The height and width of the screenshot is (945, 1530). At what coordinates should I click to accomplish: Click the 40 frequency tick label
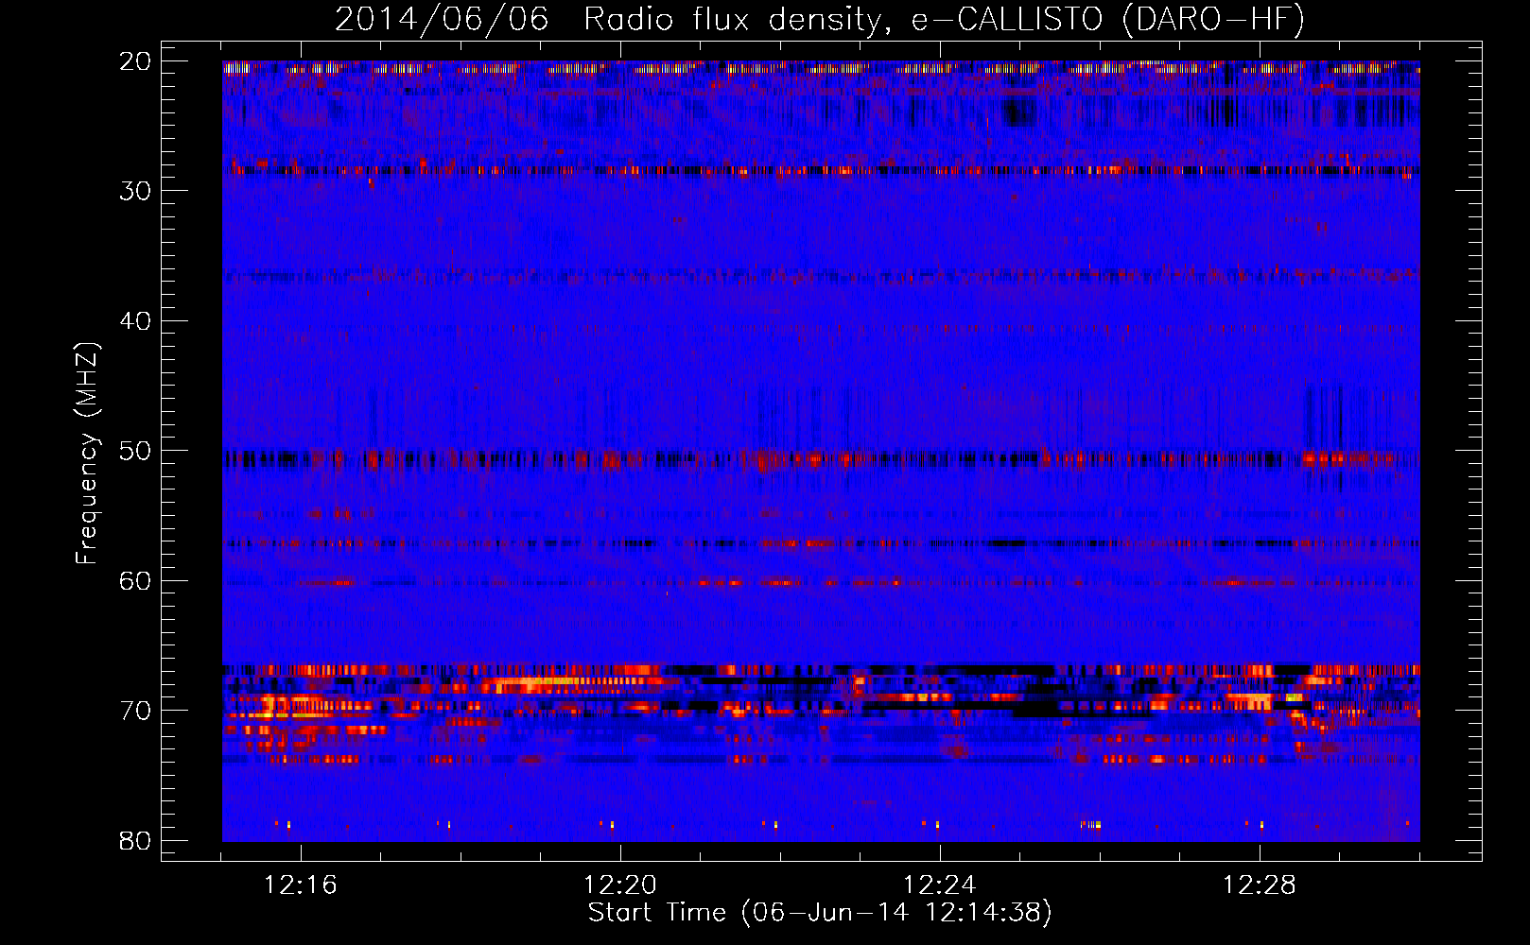click(135, 321)
